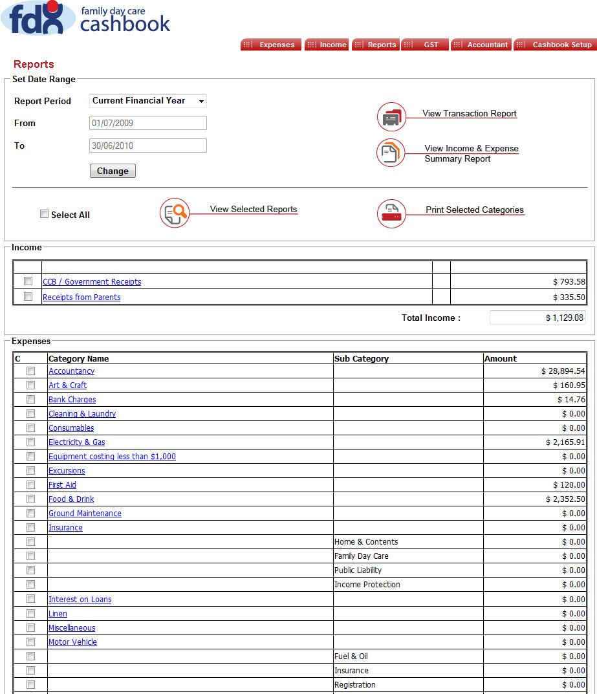Tick the Electricity & Gas checkbox
Viewport: 597px width, 694px height.
[x=30, y=442]
